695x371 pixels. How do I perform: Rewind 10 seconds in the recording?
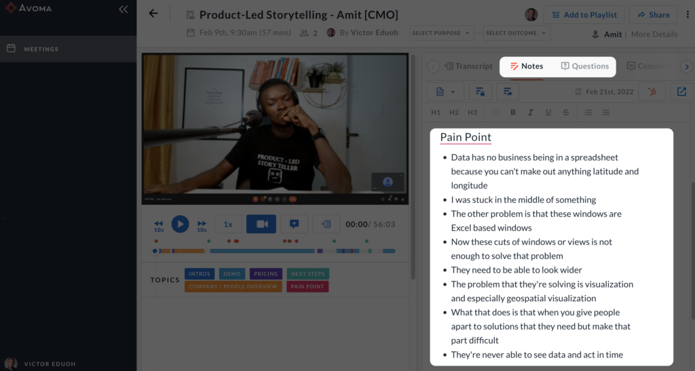(x=158, y=226)
